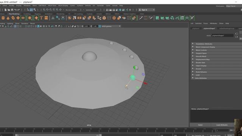Click the playback range slider bar
Screen dimensions: 242x136
(58, 135)
